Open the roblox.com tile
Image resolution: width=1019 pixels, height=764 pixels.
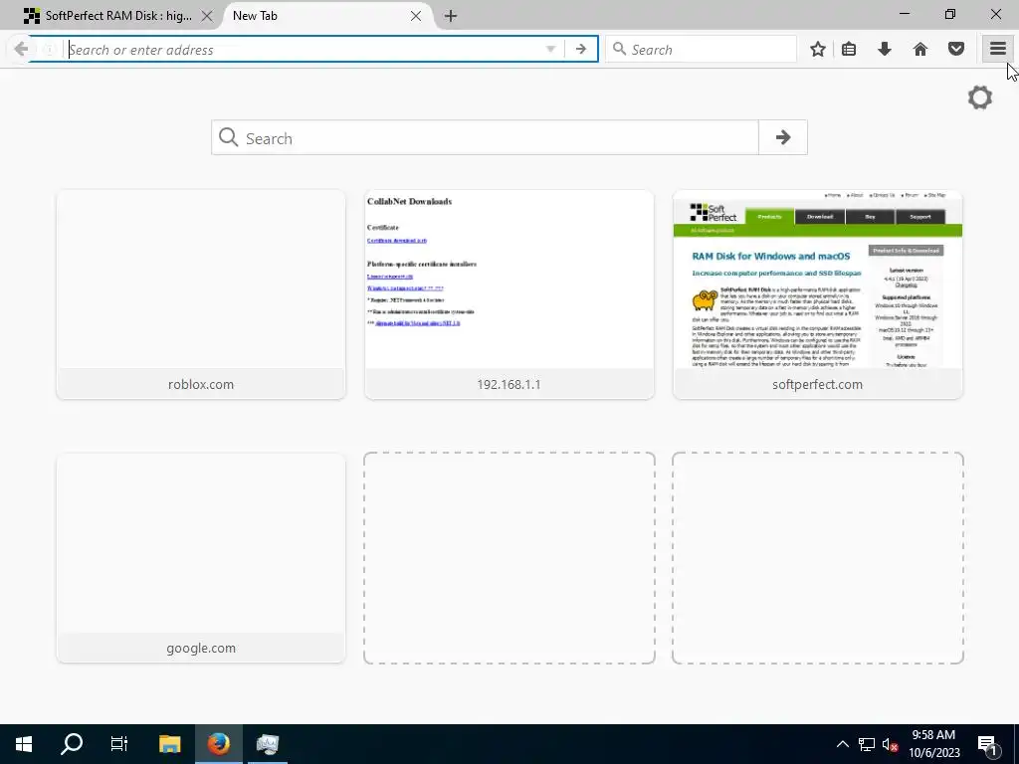click(x=201, y=294)
